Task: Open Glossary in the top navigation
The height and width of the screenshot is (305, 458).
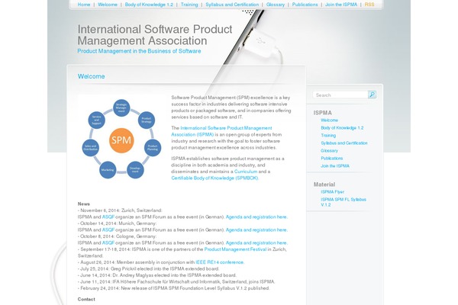Action: pos(276,5)
